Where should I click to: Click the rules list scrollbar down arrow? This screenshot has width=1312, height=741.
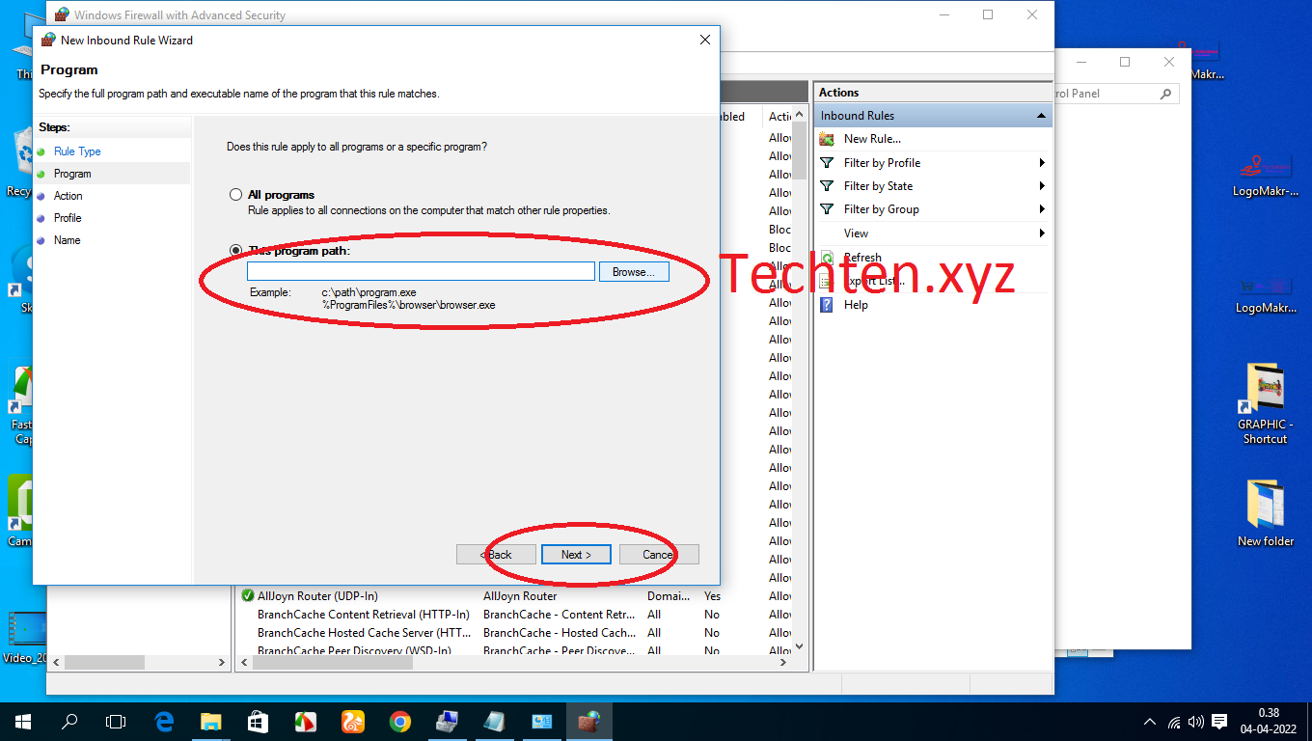(x=800, y=645)
